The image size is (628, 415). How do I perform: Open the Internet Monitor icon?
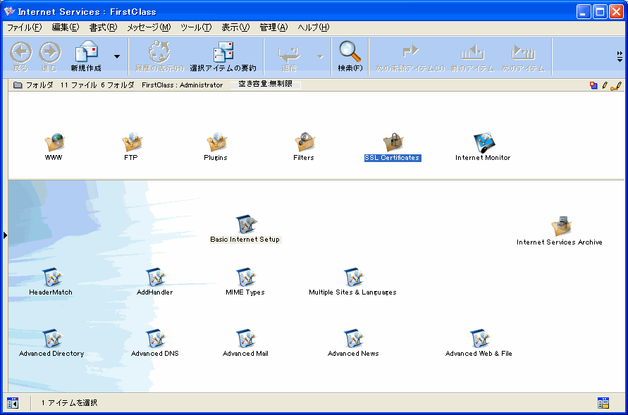(x=484, y=142)
